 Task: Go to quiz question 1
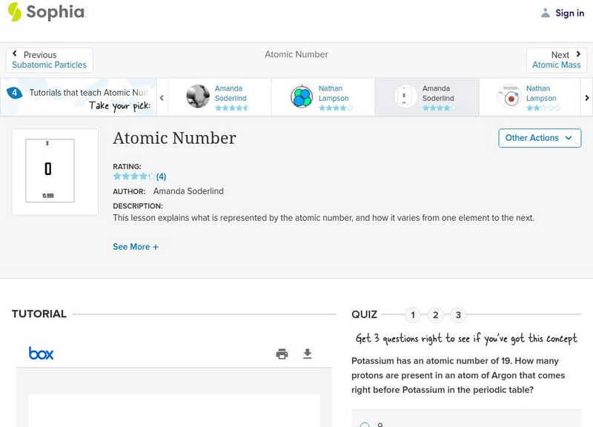[x=413, y=315]
